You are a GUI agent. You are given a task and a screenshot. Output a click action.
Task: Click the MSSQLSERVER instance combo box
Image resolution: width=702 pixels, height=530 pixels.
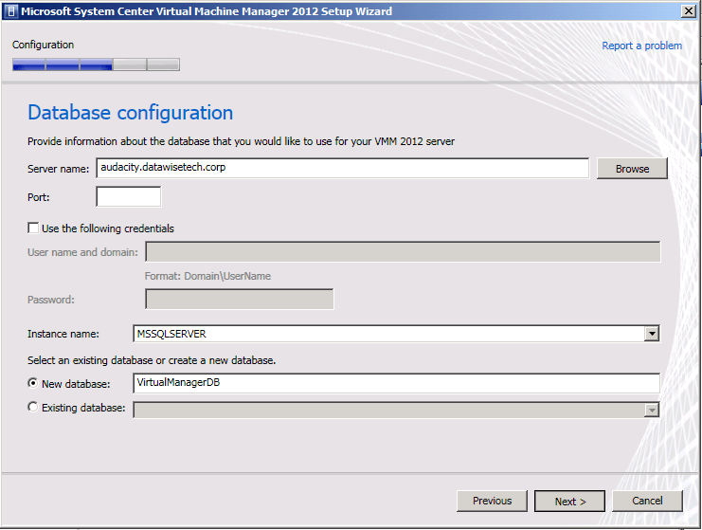tap(396, 334)
